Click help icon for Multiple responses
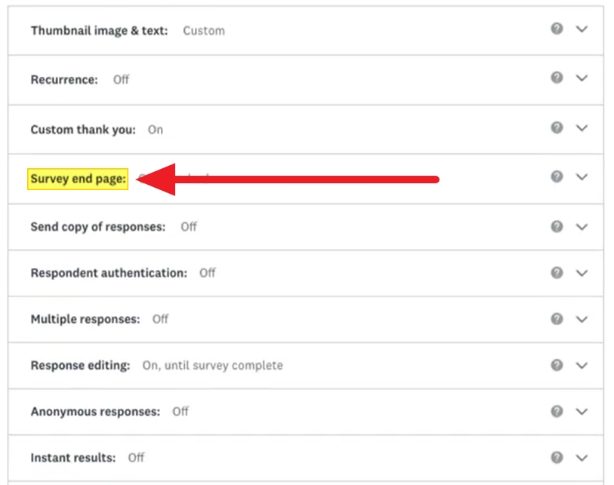The height and width of the screenshot is (485, 614). tap(557, 318)
